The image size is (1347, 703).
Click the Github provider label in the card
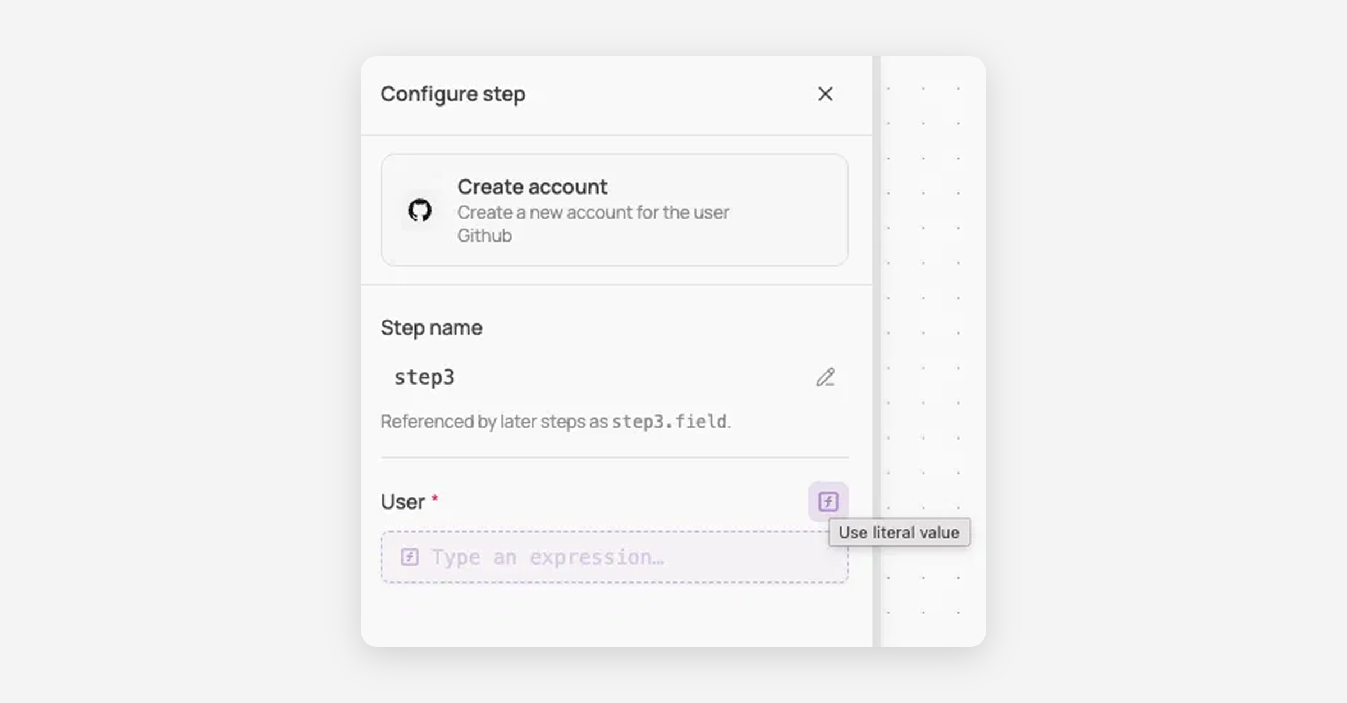click(x=484, y=235)
